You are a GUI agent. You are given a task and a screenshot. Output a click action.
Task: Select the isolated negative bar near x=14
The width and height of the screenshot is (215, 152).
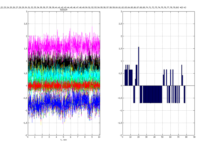point(134,94)
